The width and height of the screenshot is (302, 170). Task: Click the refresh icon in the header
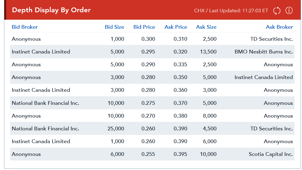click(277, 11)
